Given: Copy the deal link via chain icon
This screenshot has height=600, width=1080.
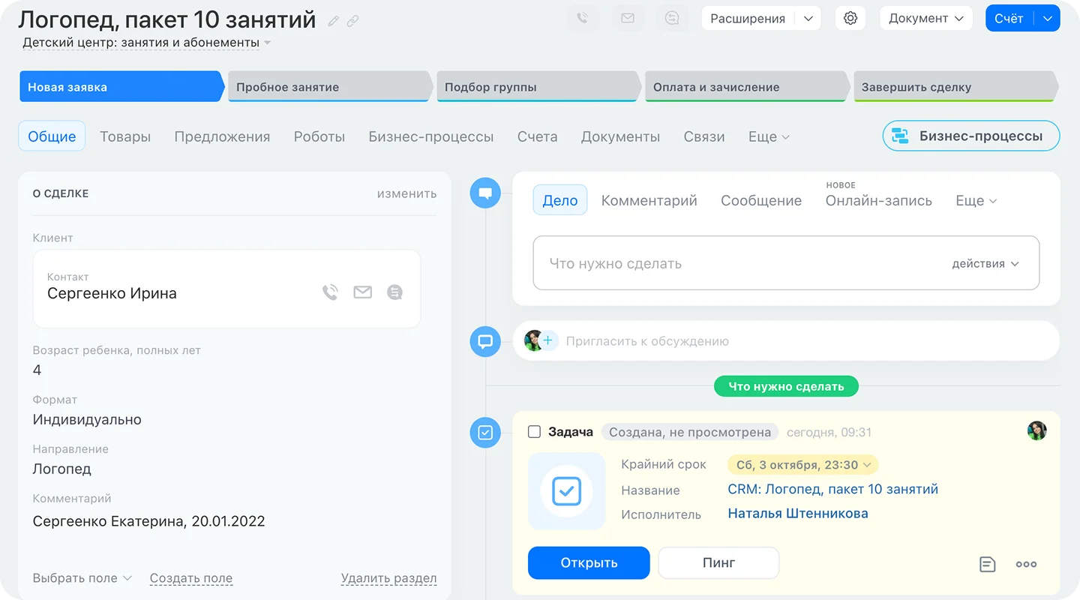Looking at the screenshot, I should (352, 21).
